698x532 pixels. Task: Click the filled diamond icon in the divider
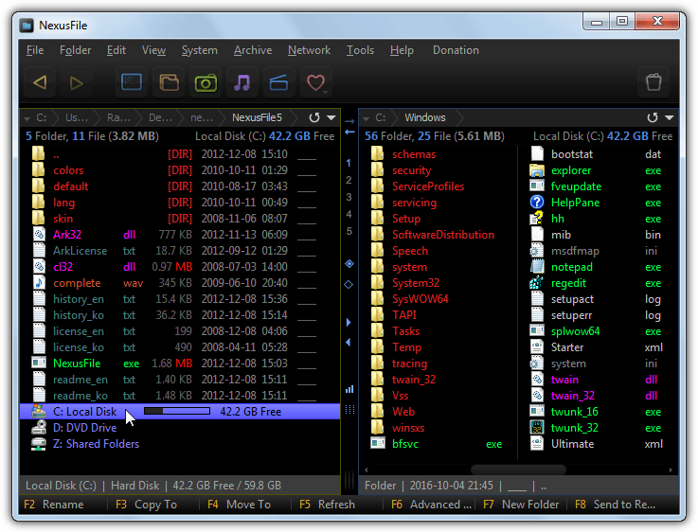click(349, 264)
